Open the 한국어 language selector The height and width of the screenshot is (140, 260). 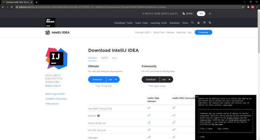[x=188, y=14]
